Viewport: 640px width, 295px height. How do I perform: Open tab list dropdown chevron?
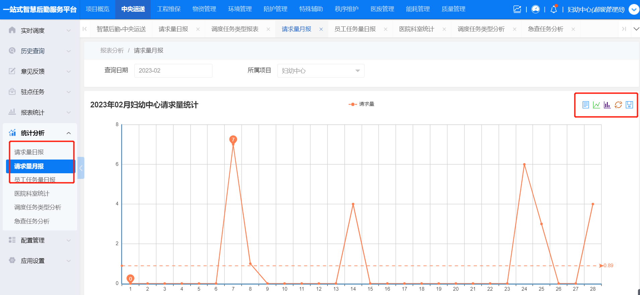(636, 29)
